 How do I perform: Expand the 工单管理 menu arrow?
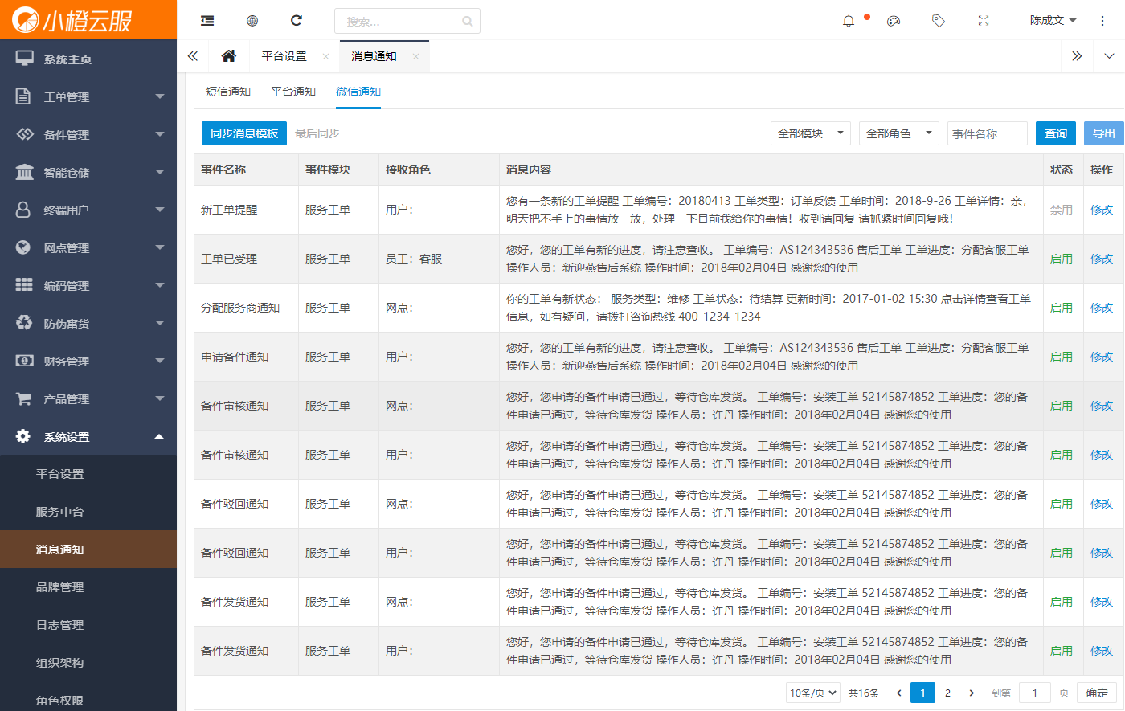pyautogui.click(x=159, y=96)
